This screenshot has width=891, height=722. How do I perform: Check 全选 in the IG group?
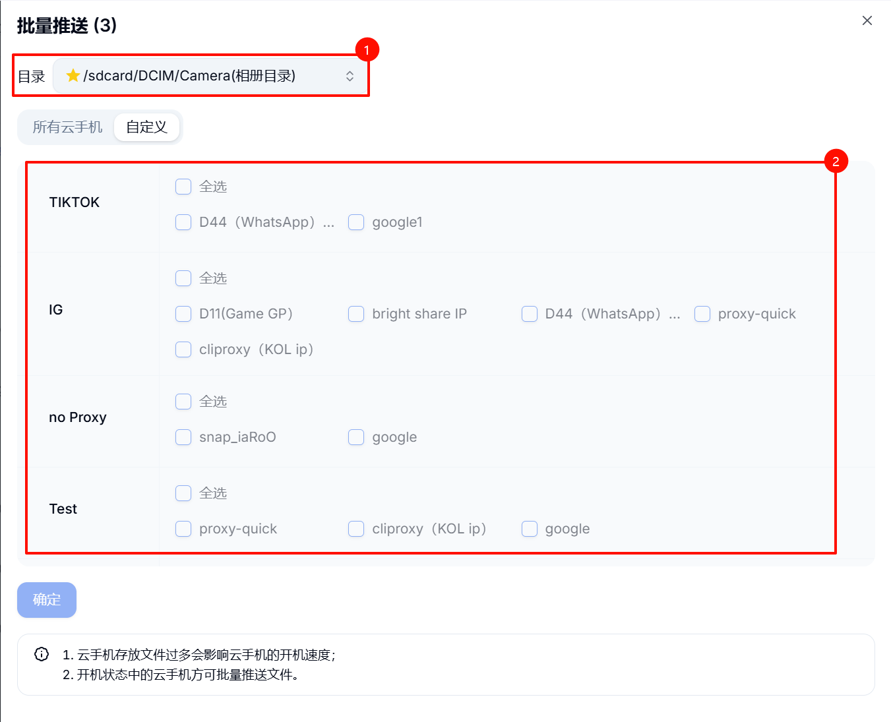tap(183, 278)
